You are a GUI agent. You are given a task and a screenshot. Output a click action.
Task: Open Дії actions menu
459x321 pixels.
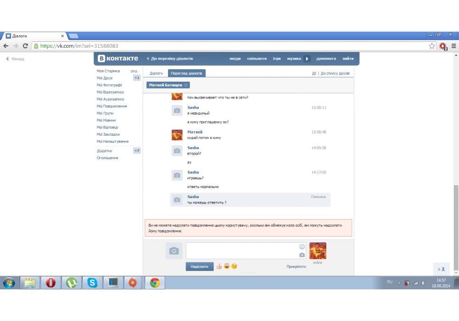pyautogui.click(x=314, y=73)
